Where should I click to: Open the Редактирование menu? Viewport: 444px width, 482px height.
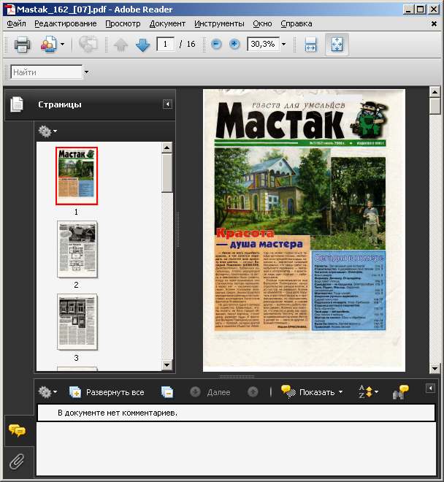tap(66, 23)
